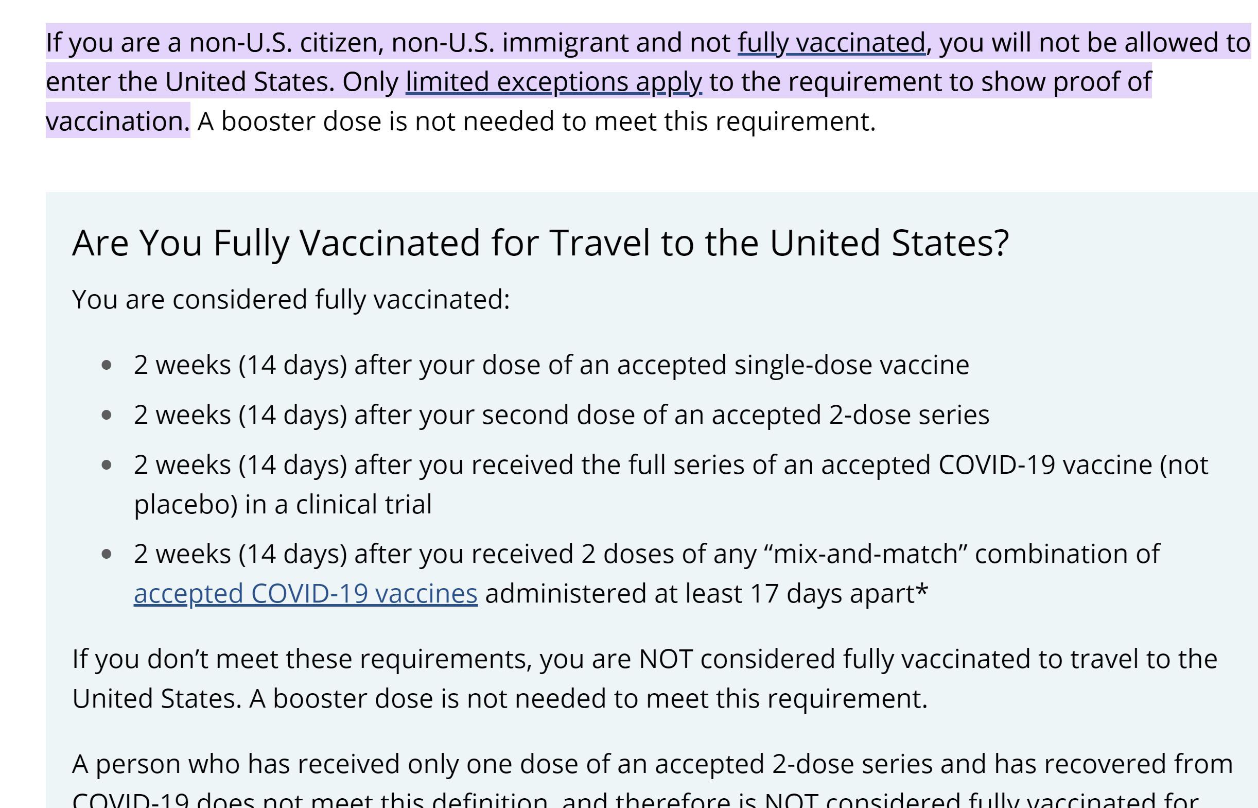Image resolution: width=1258 pixels, height=808 pixels.
Task: Click the highlighted word "vaccination."
Action: pos(117,121)
